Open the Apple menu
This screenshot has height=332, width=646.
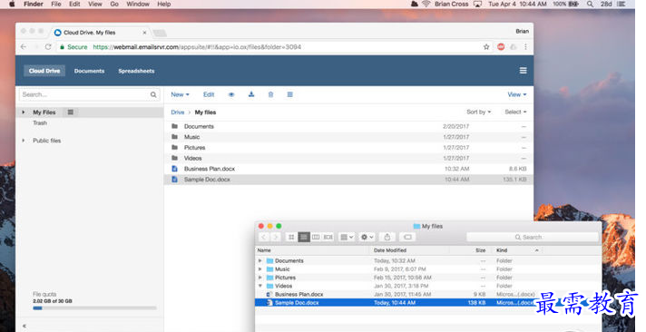coord(12,4)
